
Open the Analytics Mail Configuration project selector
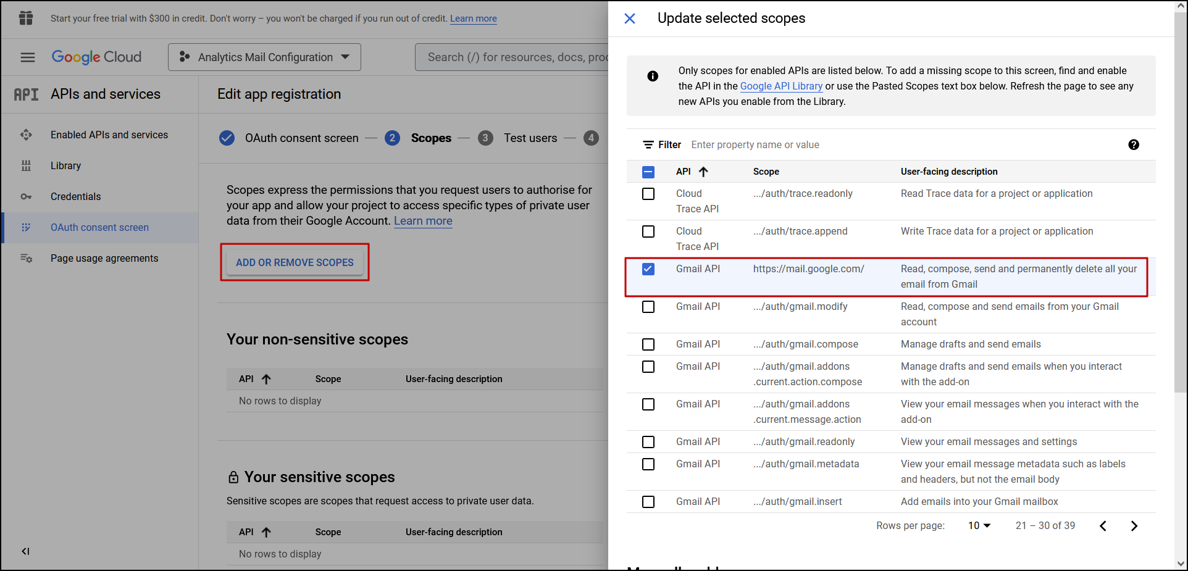264,57
